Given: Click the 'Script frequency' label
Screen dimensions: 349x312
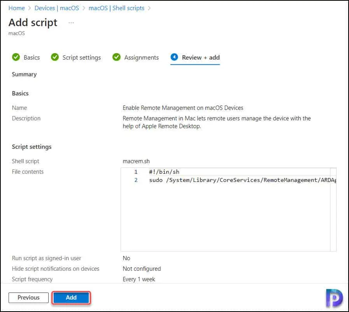Looking at the screenshot, I should pos(32,279).
